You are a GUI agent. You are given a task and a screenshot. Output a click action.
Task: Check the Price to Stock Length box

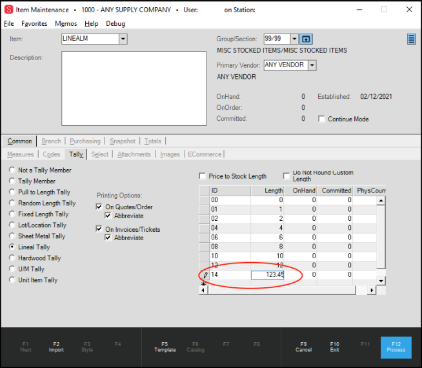[203, 176]
